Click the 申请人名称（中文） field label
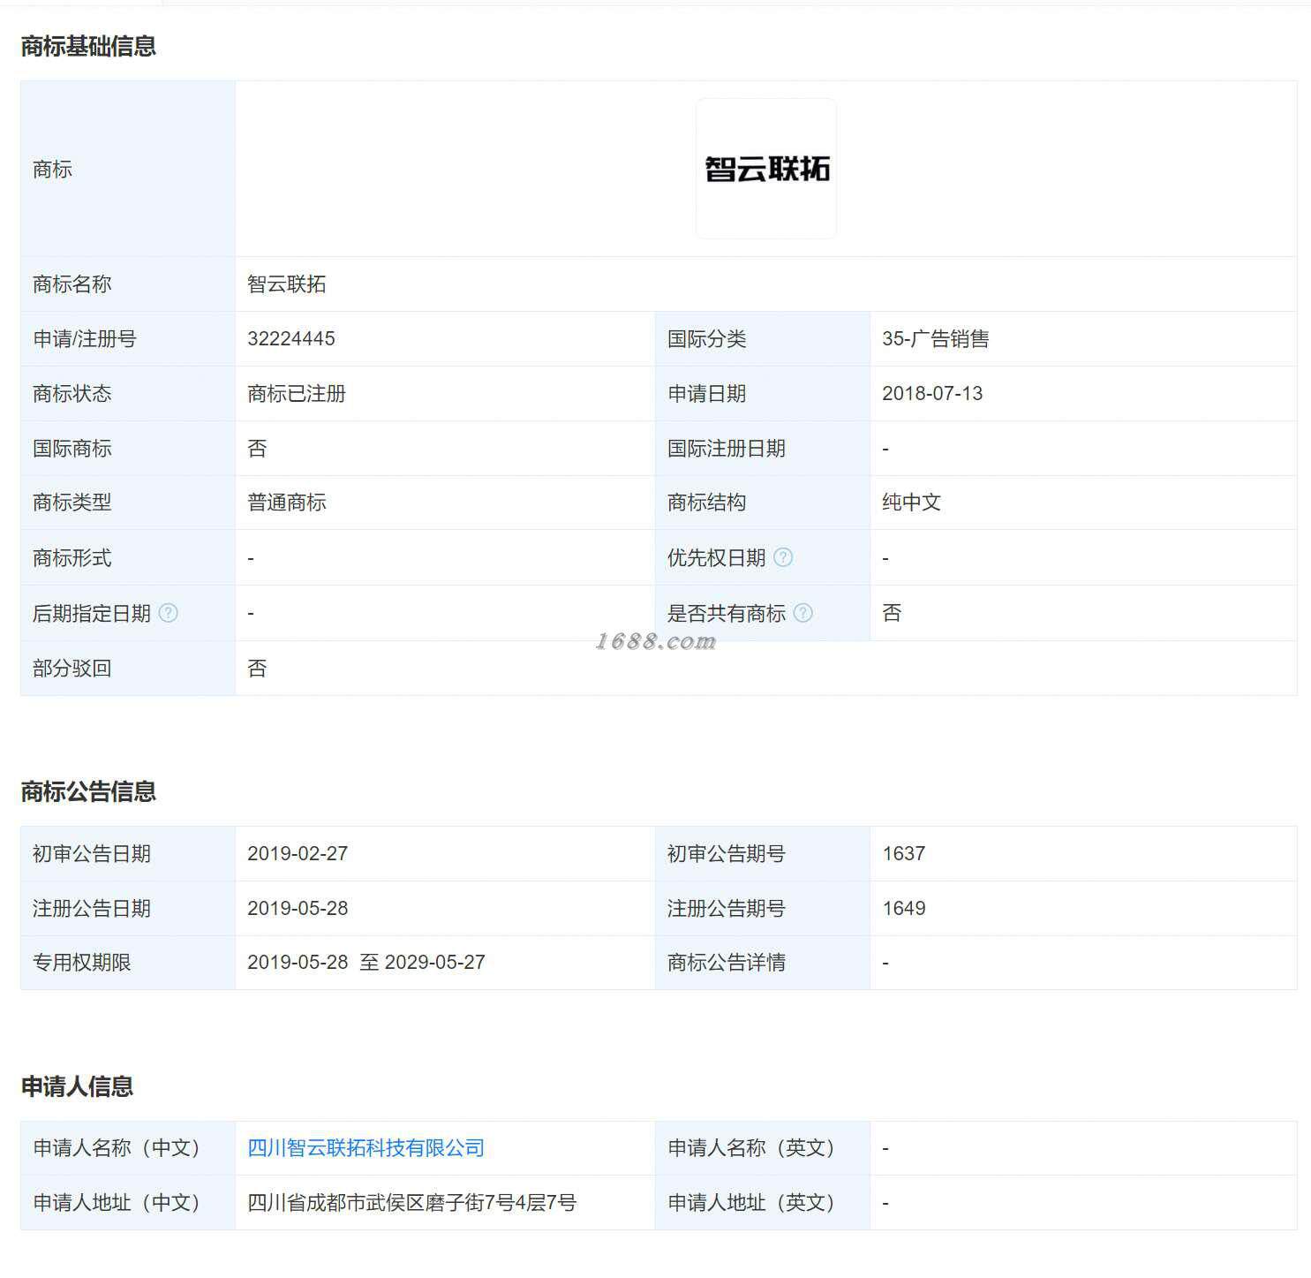The width and height of the screenshot is (1311, 1278). click(x=117, y=1147)
